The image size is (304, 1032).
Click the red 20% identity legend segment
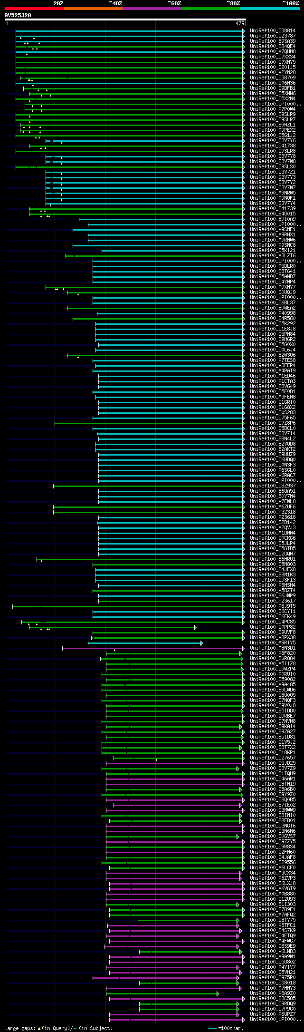tap(34, 9)
